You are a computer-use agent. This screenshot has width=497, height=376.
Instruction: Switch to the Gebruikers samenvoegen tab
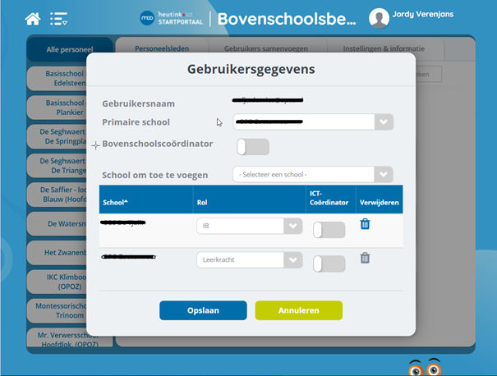pos(266,48)
